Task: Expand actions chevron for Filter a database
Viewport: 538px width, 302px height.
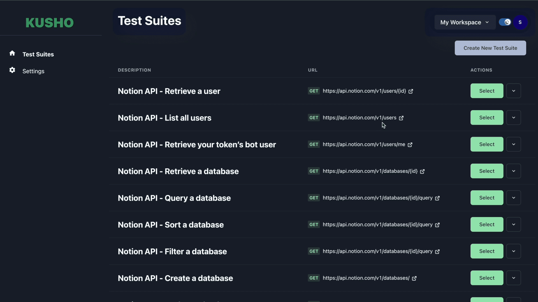Action: click(513, 251)
